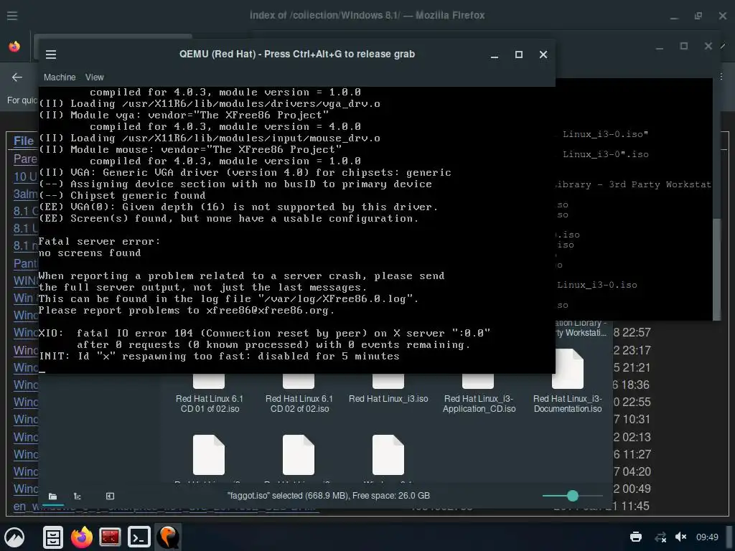
Task: Minimize the background terminal window
Action: click(660, 47)
